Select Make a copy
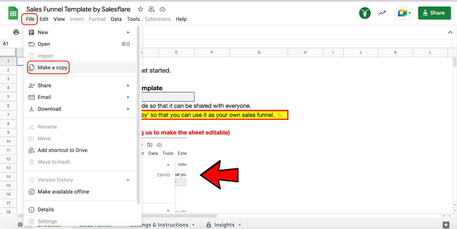 79,68
